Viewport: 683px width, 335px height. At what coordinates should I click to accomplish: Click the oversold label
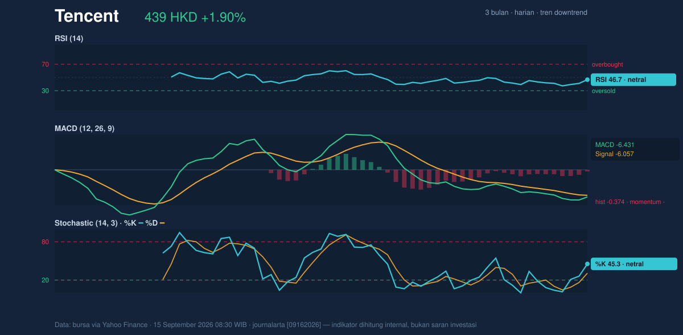pyautogui.click(x=603, y=91)
